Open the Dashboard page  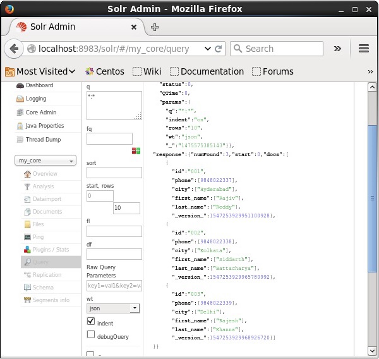tap(39, 85)
